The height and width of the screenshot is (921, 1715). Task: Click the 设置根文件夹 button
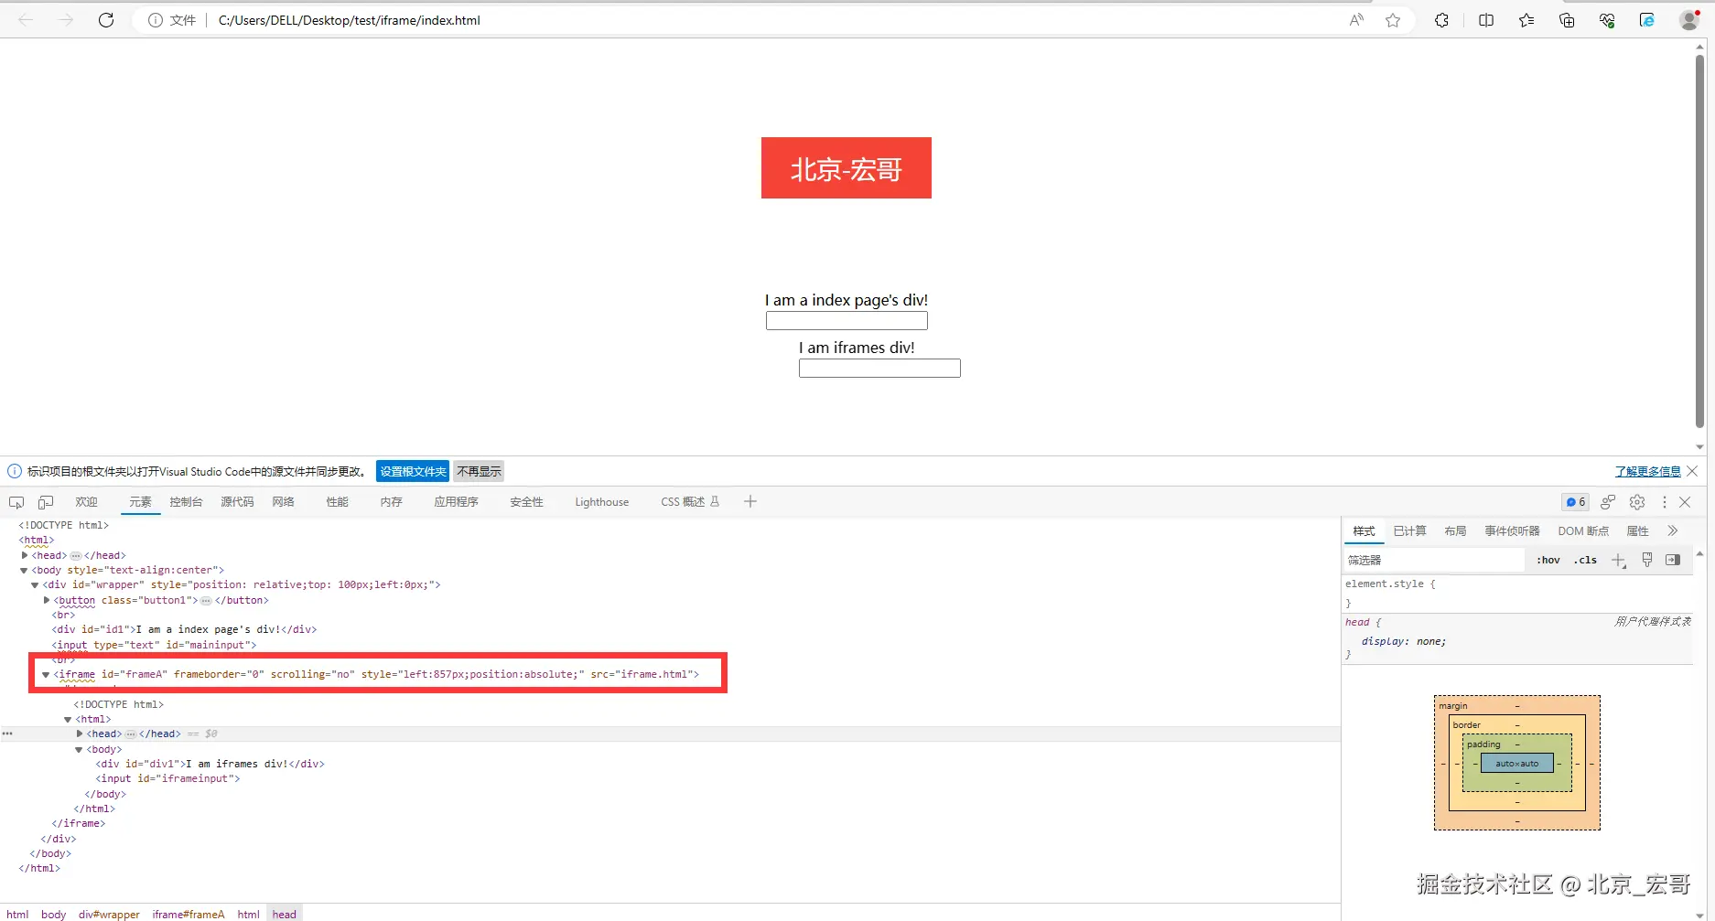pyautogui.click(x=413, y=471)
